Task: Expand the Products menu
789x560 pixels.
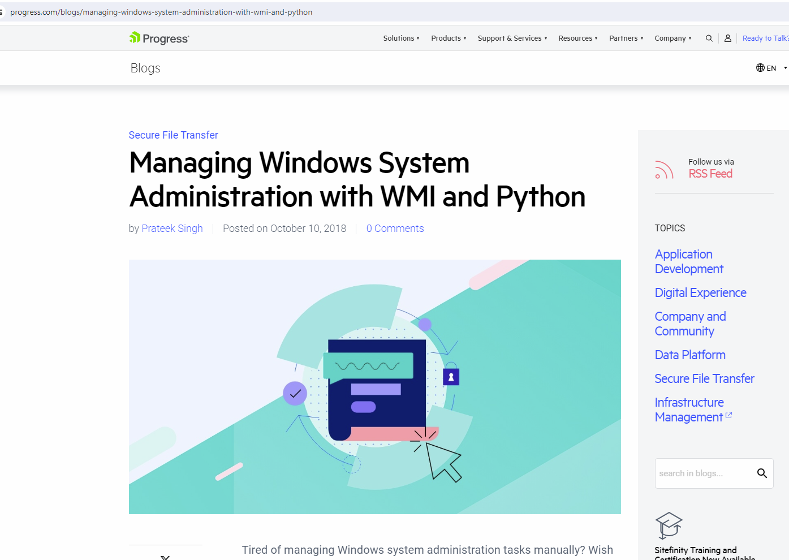Action: [449, 38]
